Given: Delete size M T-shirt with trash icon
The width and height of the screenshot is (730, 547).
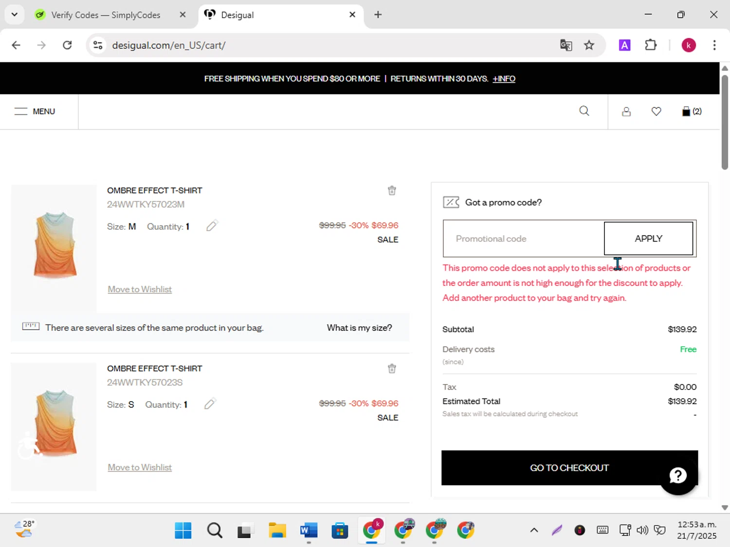Looking at the screenshot, I should tap(392, 191).
